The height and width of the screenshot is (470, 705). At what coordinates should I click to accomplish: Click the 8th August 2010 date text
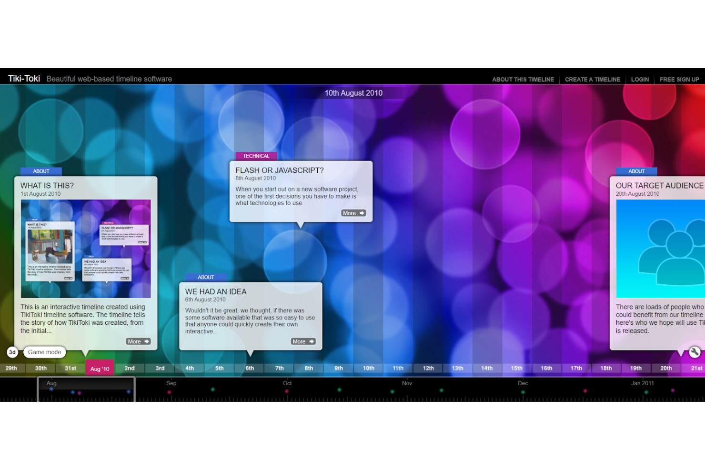[256, 178]
